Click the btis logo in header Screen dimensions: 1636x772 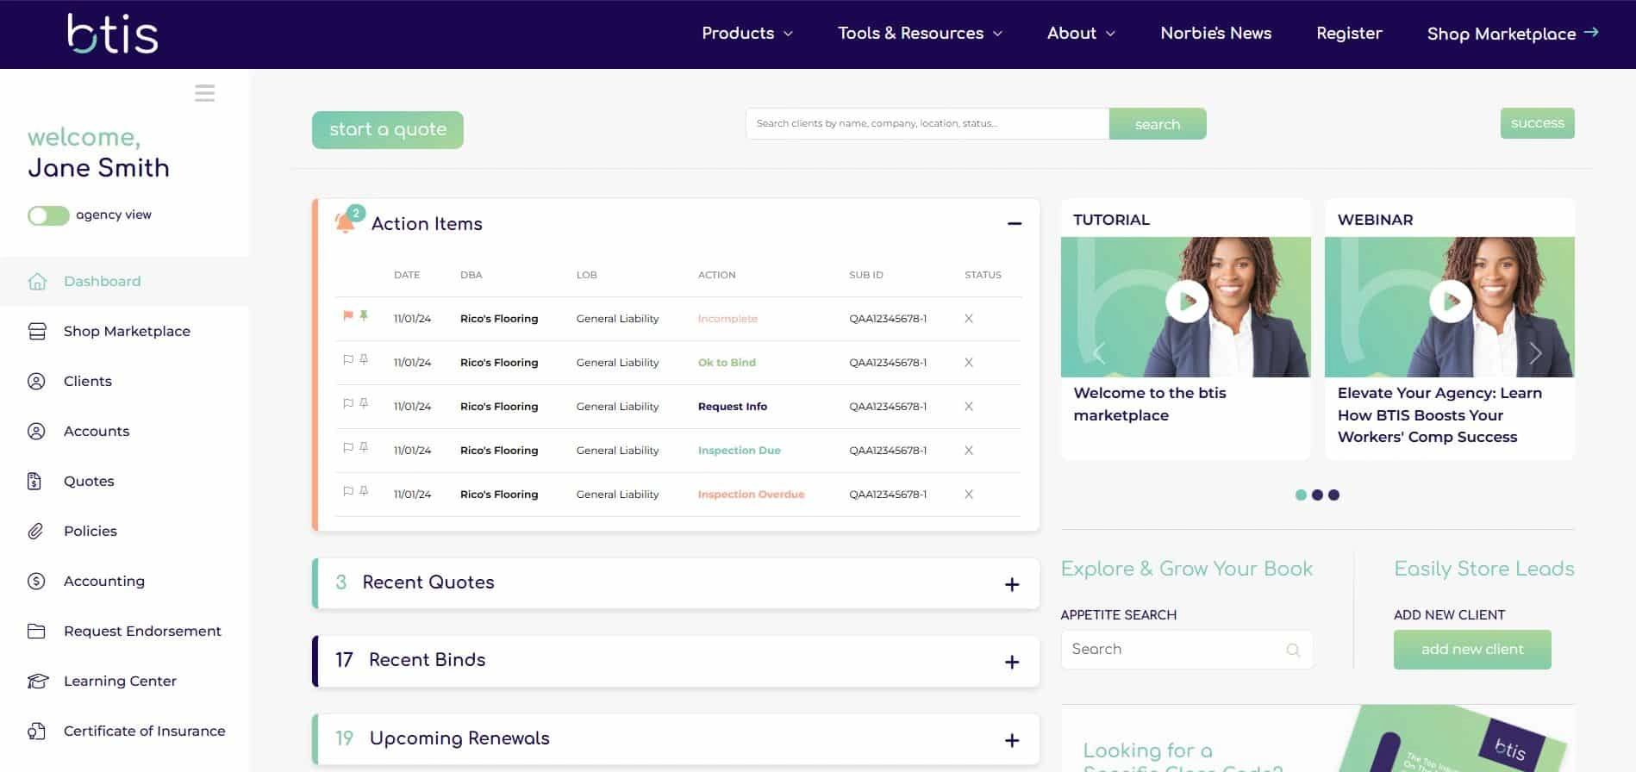click(x=112, y=34)
